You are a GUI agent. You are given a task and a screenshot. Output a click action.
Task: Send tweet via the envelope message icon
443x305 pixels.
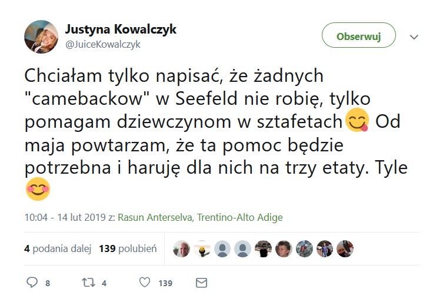(201, 283)
